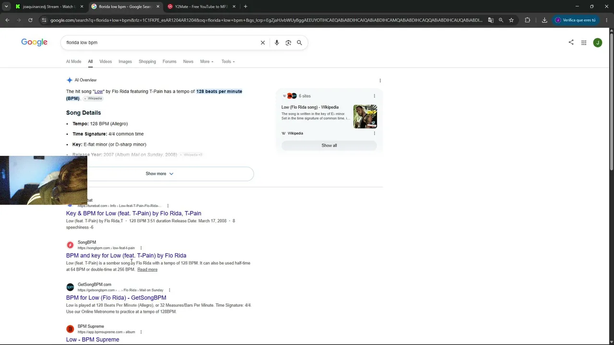The height and width of the screenshot is (345, 614).
Task: Click the GetSongBPM site favicon
Action: pos(70,287)
